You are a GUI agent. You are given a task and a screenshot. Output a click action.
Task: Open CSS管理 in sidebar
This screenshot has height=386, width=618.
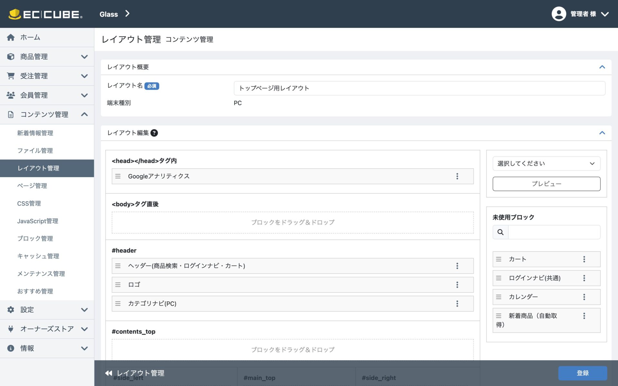click(x=29, y=203)
